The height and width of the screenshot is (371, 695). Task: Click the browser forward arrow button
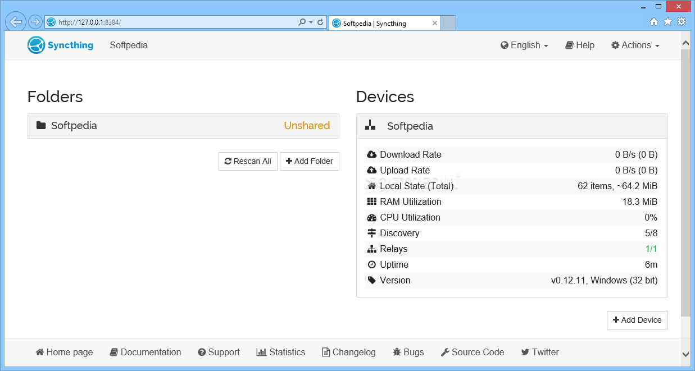coord(35,22)
